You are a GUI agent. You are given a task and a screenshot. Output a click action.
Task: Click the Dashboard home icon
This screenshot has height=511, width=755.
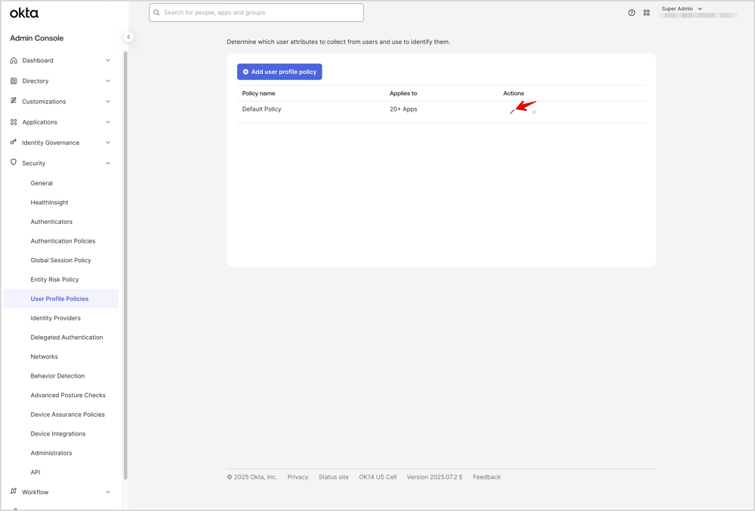[x=14, y=60]
